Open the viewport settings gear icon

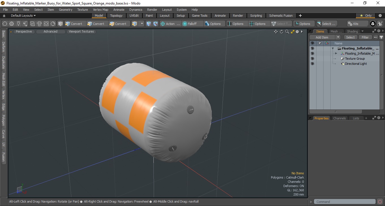[x=297, y=32]
